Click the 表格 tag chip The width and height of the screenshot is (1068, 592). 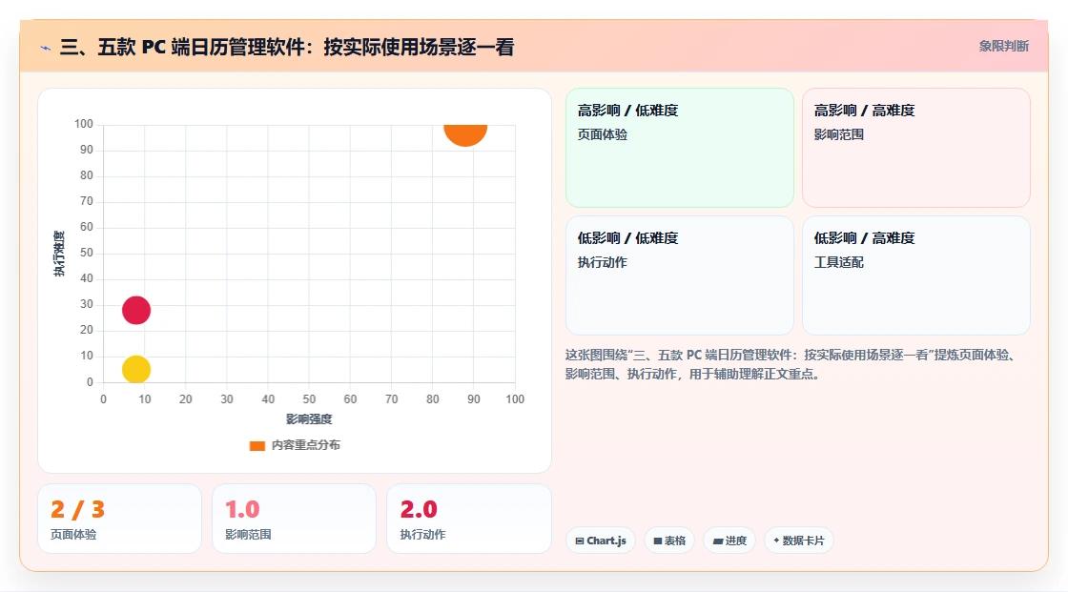[669, 541]
